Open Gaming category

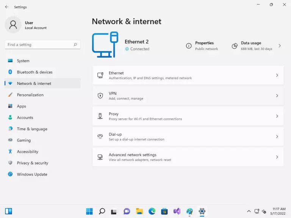(x=43, y=140)
